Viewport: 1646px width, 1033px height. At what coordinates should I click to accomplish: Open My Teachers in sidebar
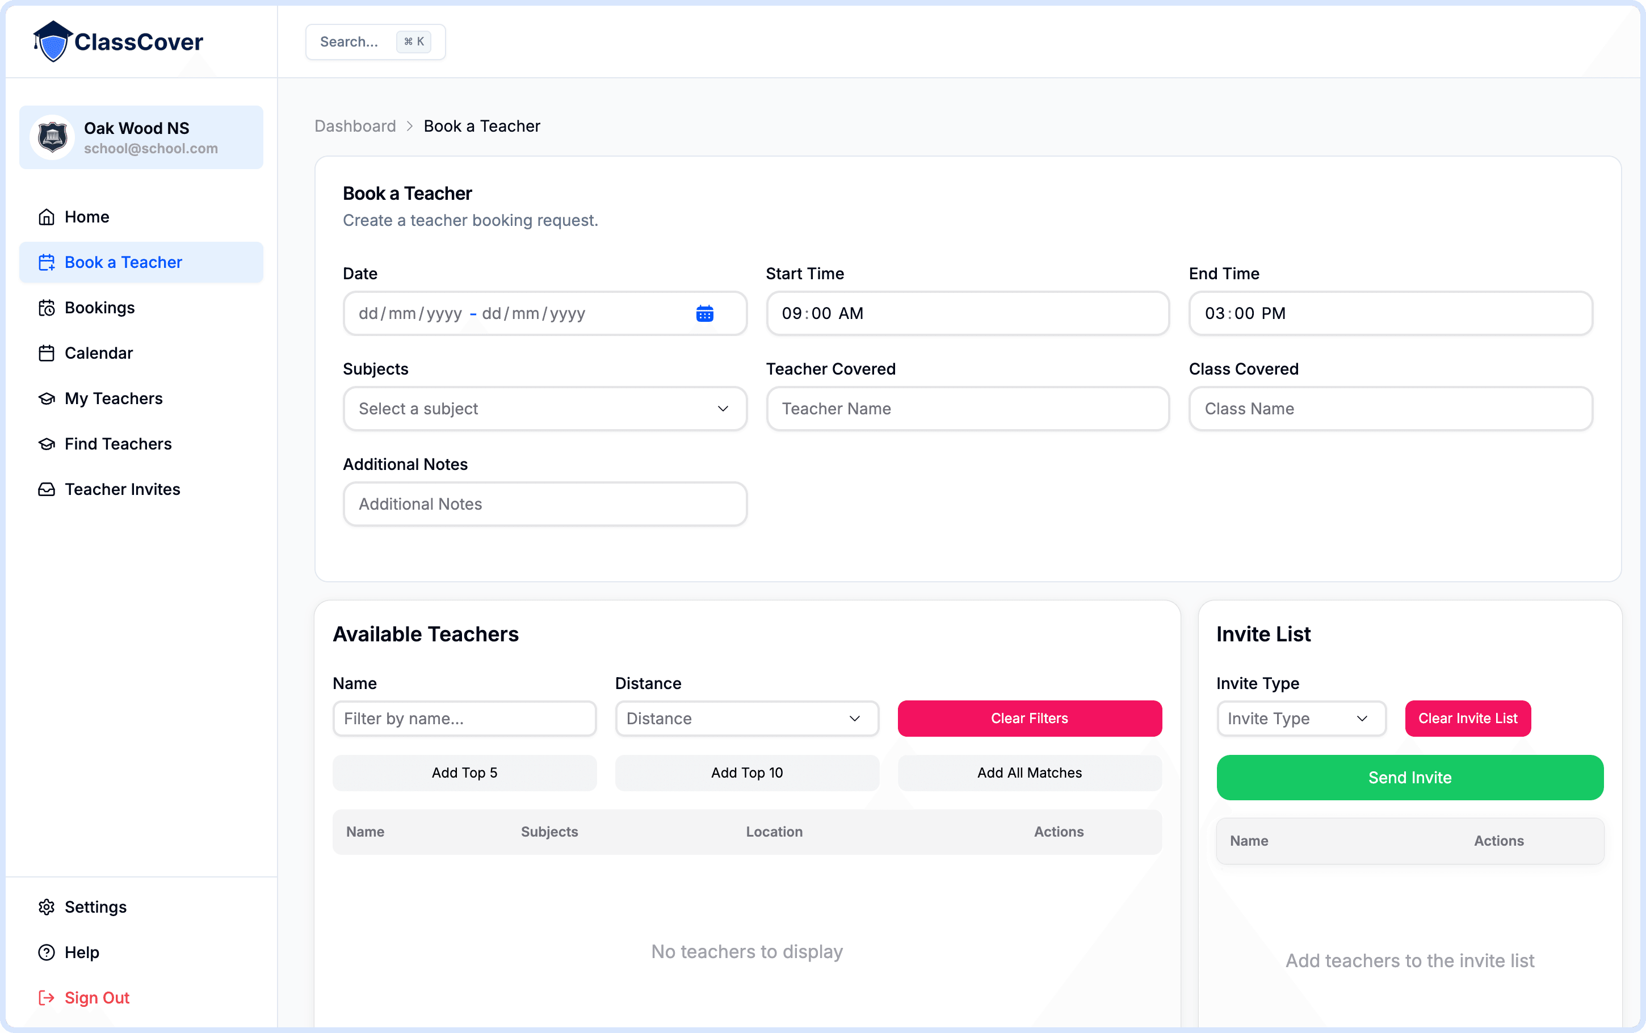pyautogui.click(x=141, y=399)
